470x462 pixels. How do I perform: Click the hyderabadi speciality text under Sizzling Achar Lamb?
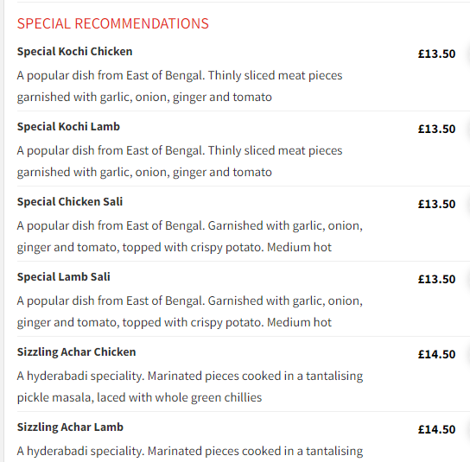(190, 452)
